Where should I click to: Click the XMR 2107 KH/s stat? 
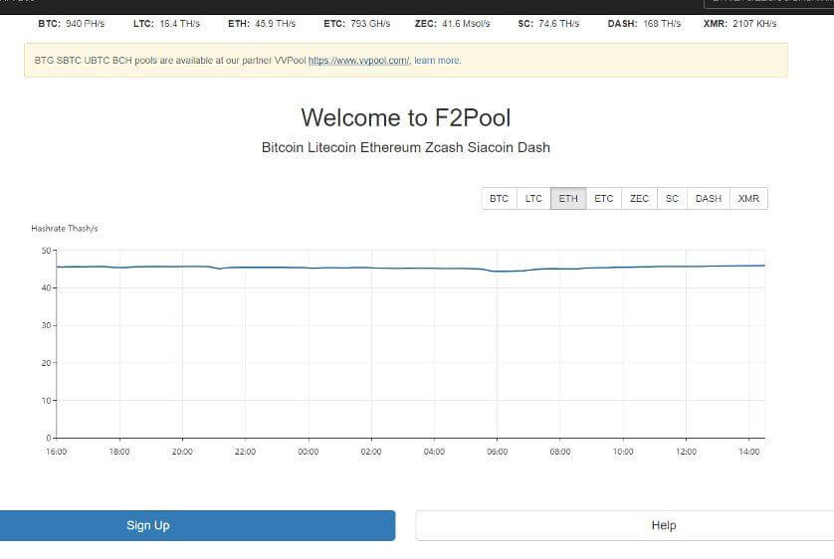coord(739,24)
